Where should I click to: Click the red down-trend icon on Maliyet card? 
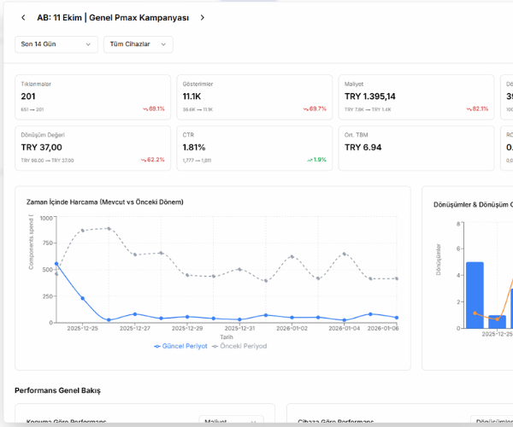point(469,109)
